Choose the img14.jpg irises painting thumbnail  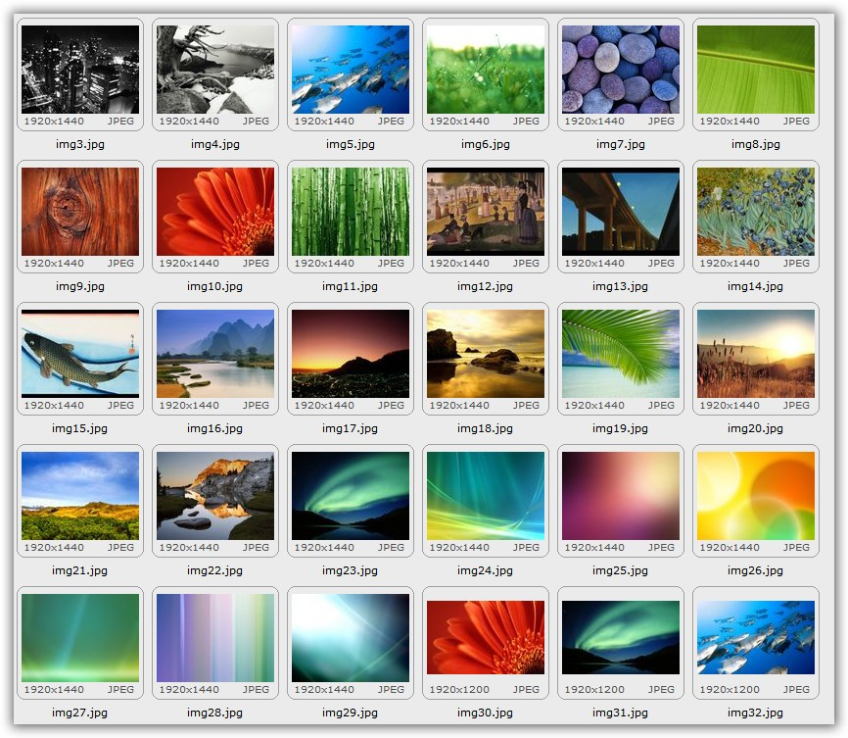[x=756, y=212]
